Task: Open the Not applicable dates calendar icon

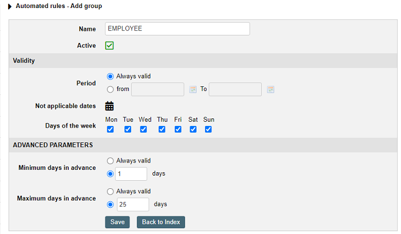Action: coord(109,106)
